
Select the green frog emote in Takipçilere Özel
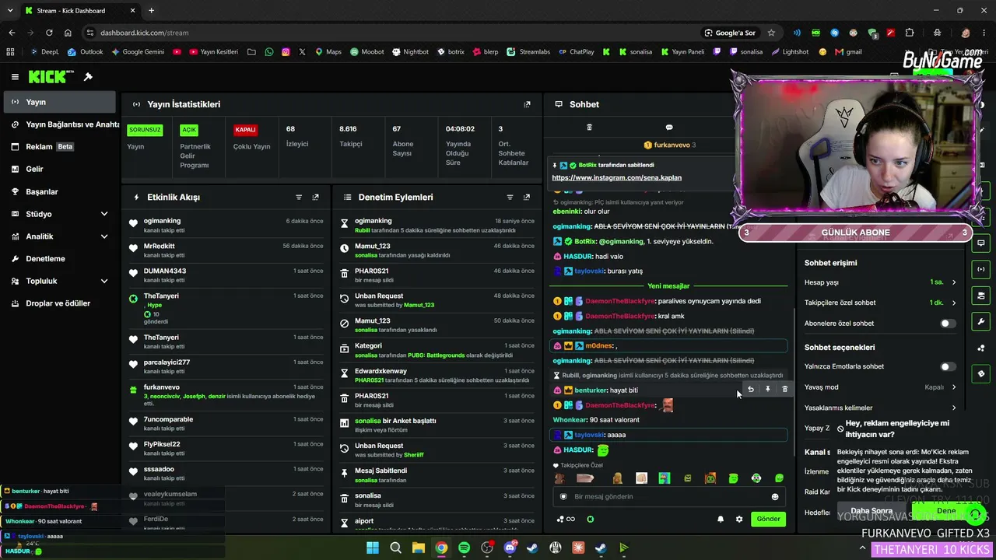click(x=733, y=478)
